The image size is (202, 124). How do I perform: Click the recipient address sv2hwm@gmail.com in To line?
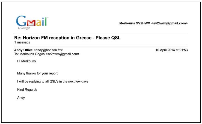click(x=63, y=54)
